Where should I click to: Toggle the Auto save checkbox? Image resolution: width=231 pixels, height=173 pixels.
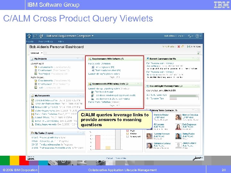click(188, 47)
